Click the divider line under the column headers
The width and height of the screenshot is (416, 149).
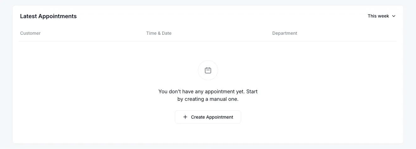[x=208, y=41]
